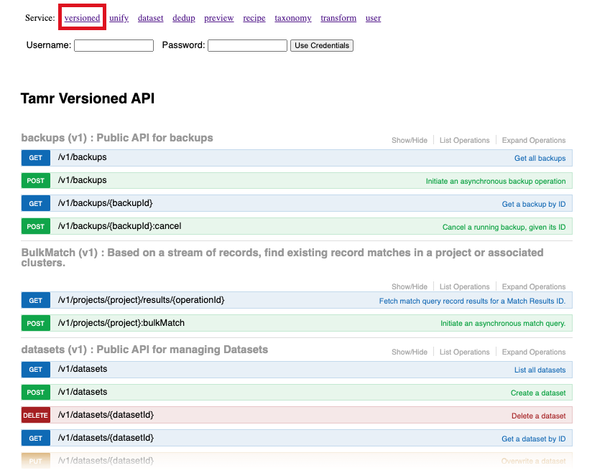The width and height of the screenshot is (610, 473).
Task: Click the POST badge for backupId:cancel
Action: pos(35,227)
